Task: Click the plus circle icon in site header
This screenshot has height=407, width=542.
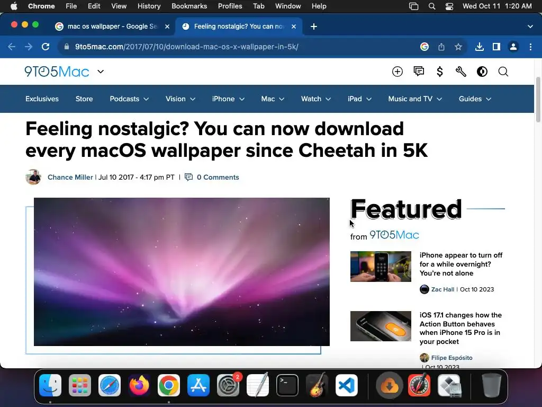Action: tap(398, 72)
